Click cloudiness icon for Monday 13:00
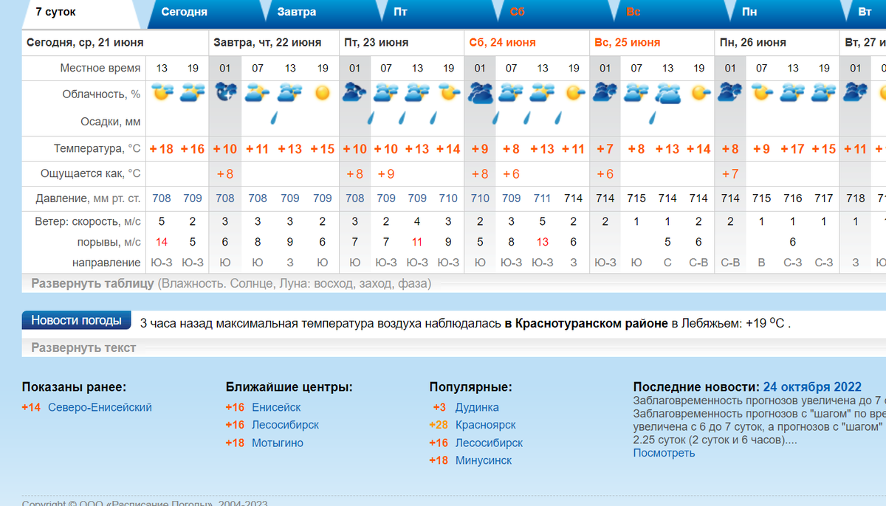Screen dimensions: 886x506 click(793, 93)
